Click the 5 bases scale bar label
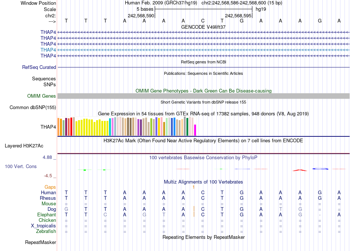This screenshot has width=350, height=251. click(145, 9)
